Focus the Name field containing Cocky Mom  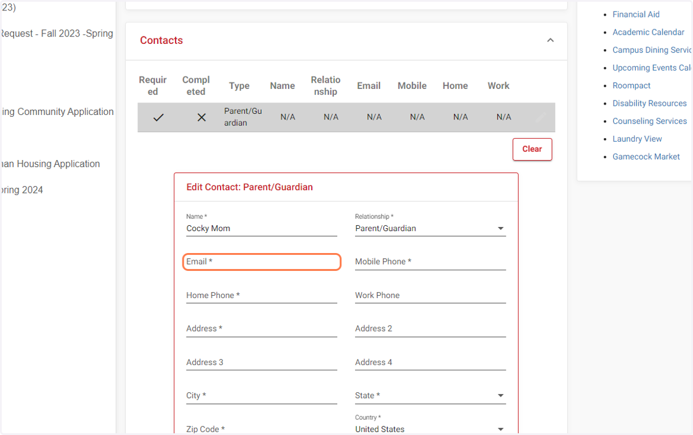coord(262,228)
